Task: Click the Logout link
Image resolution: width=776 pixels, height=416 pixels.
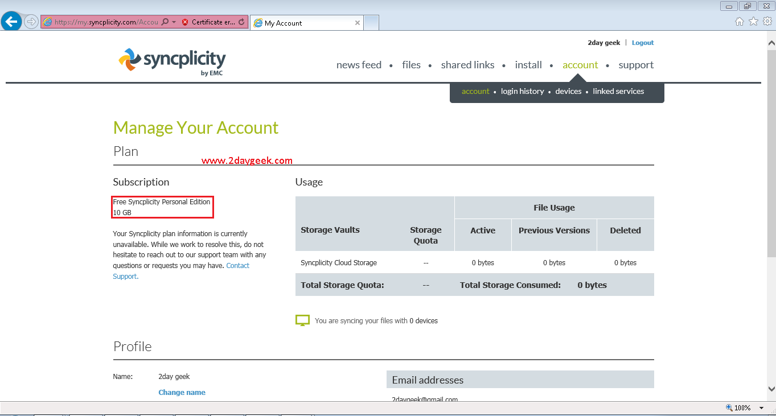Action: (x=643, y=43)
